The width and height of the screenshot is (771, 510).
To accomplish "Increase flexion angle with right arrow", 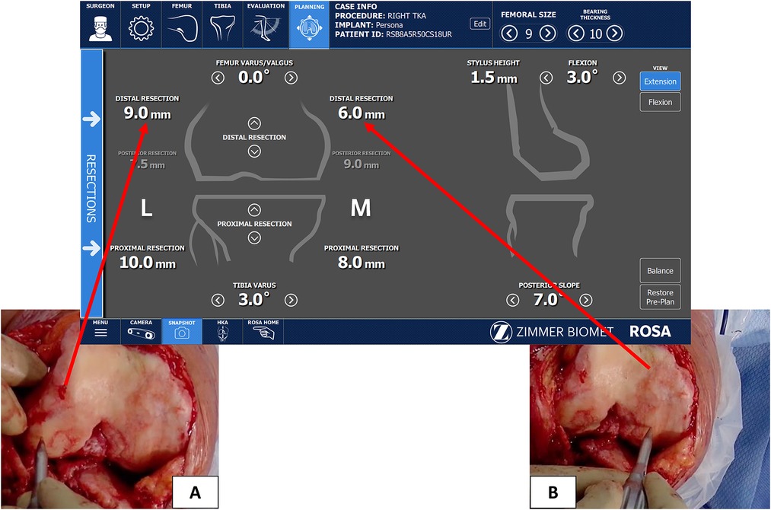I will tap(619, 78).
